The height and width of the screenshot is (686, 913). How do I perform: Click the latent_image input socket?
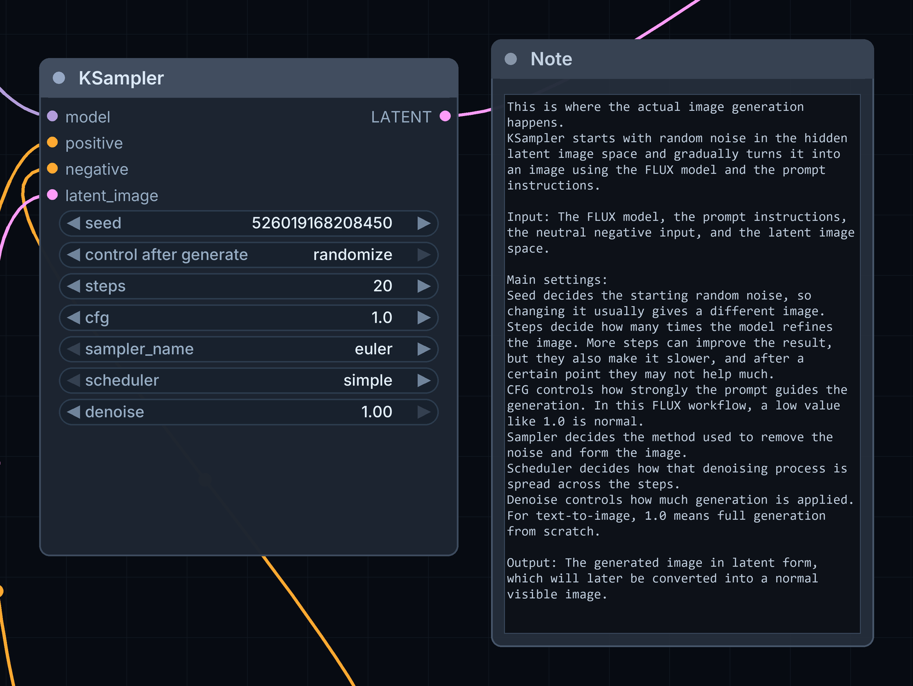point(53,194)
